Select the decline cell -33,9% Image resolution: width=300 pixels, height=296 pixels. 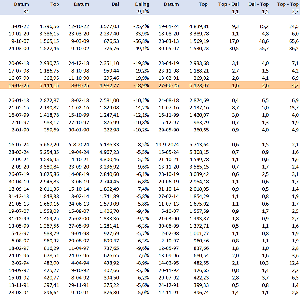141,34
